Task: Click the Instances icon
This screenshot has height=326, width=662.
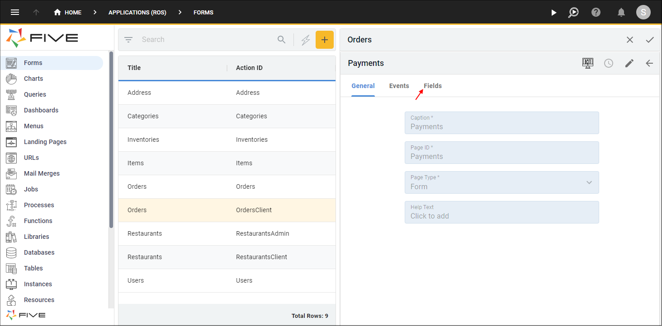Action: tap(11, 284)
